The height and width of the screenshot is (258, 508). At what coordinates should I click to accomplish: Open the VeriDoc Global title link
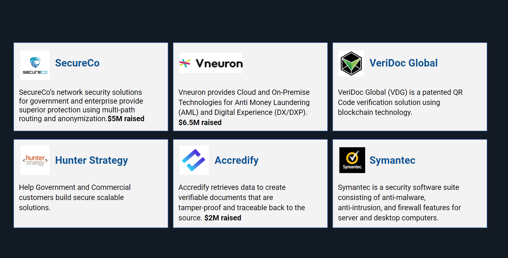coord(403,63)
